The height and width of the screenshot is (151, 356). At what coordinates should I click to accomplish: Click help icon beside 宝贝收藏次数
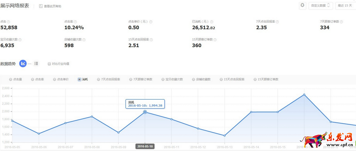coord(20,40)
